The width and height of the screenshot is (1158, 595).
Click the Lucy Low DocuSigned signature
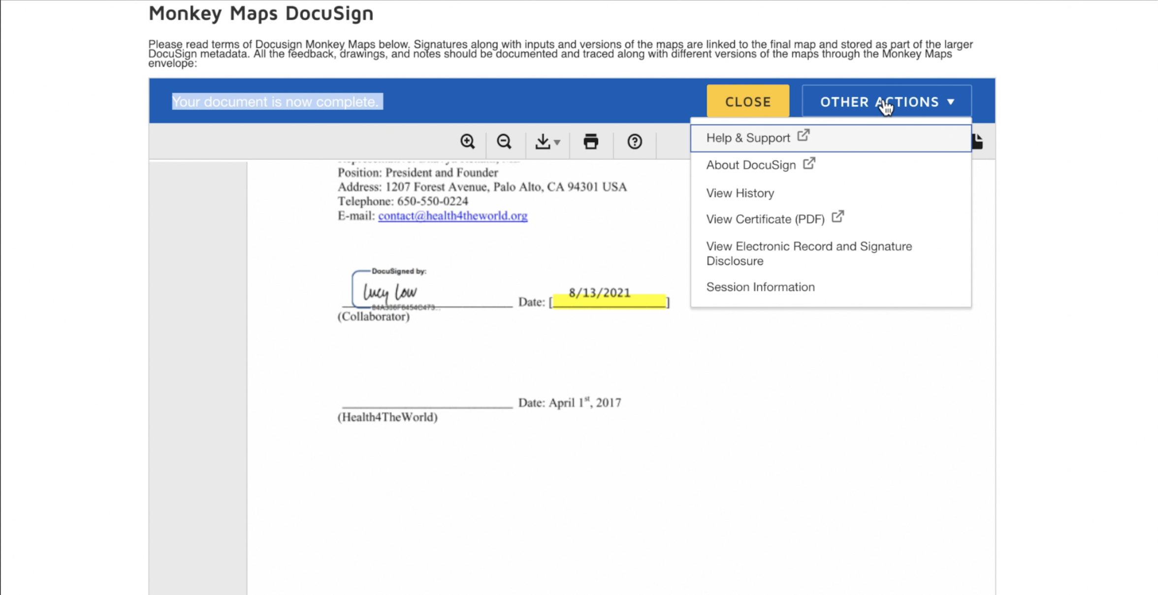[390, 292]
